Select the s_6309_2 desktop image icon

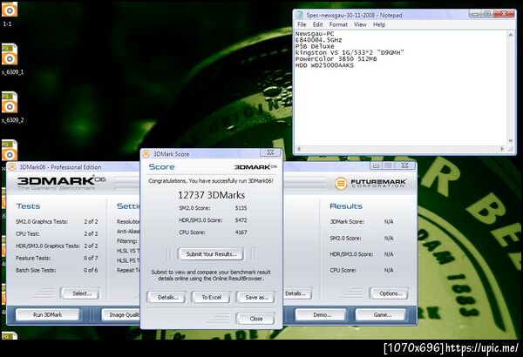point(10,103)
